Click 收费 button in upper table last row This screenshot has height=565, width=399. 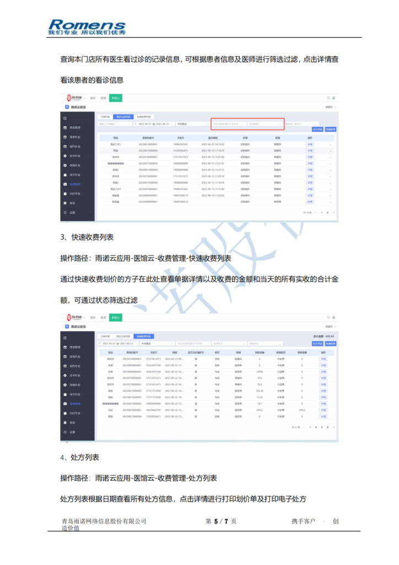pyautogui.click(x=310, y=202)
